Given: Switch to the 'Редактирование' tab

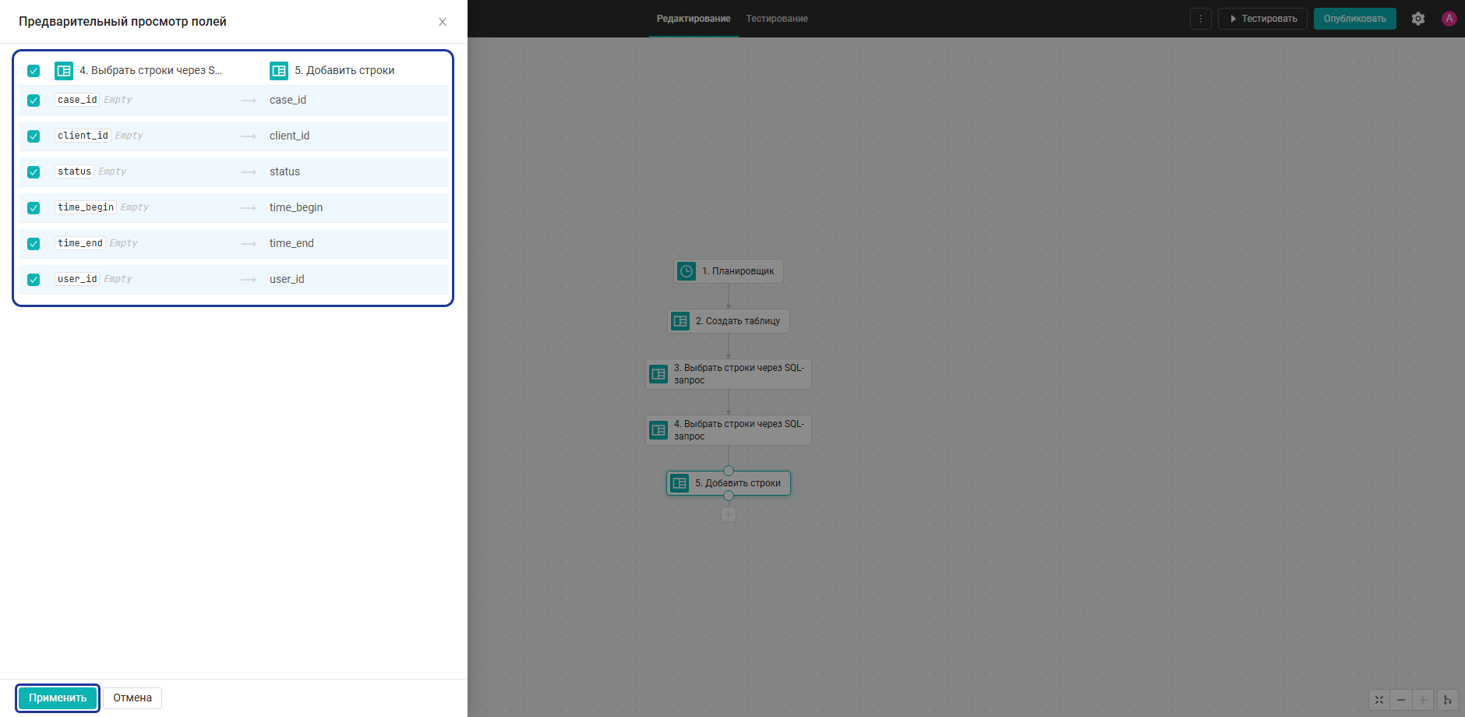Looking at the screenshot, I should click(694, 19).
